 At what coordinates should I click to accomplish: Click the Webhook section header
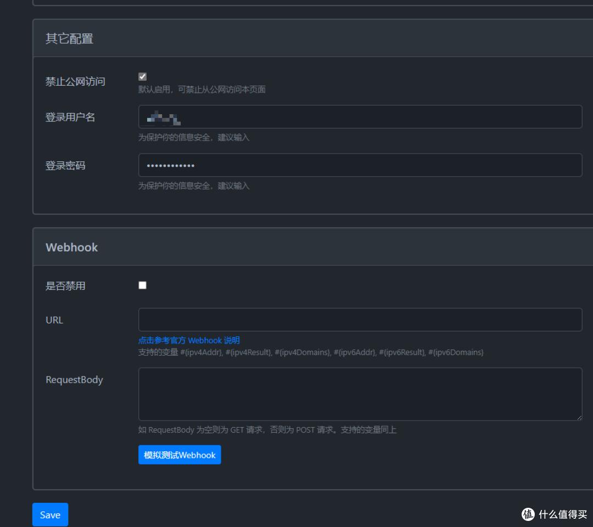click(x=72, y=247)
